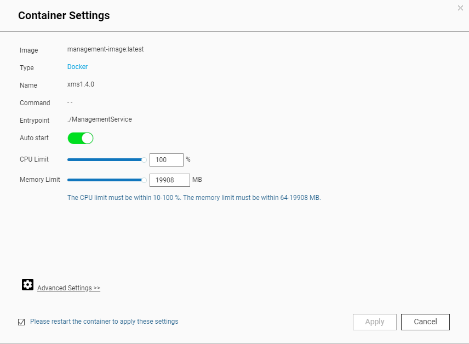Image resolution: width=469 pixels, height=344 pixels.
Task: Select the Memory Limit MB input field
Action: (169, 180)
